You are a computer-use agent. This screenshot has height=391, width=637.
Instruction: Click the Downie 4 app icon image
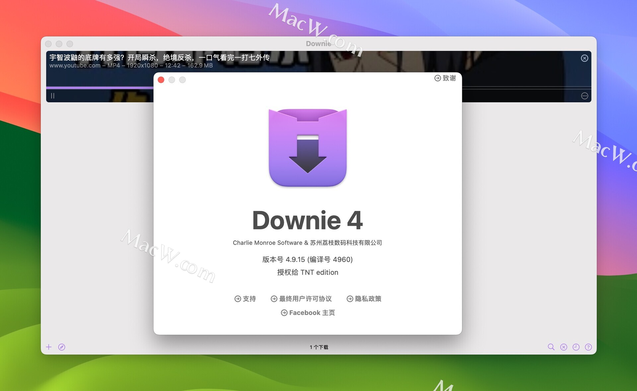308,148
